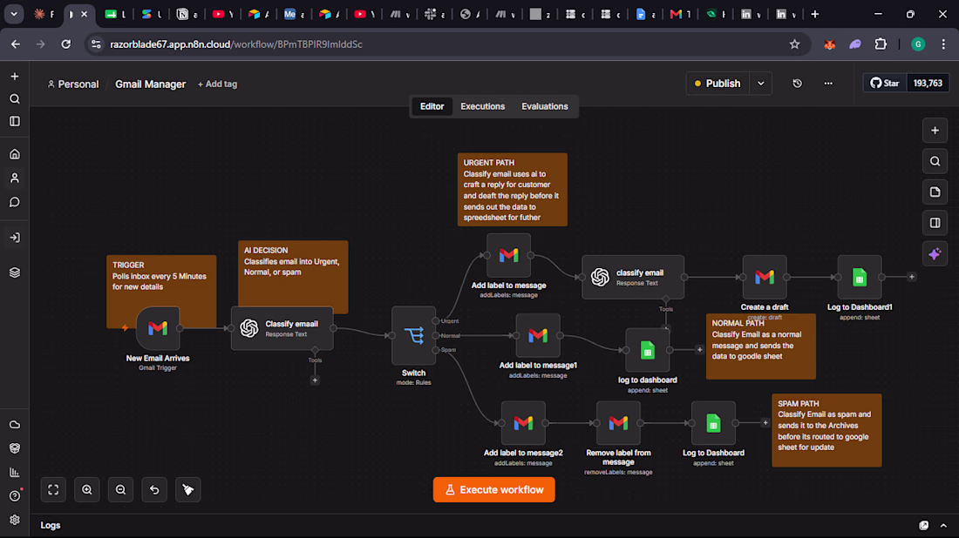Open the classify email node on urgent path

(x=633, y=277)
